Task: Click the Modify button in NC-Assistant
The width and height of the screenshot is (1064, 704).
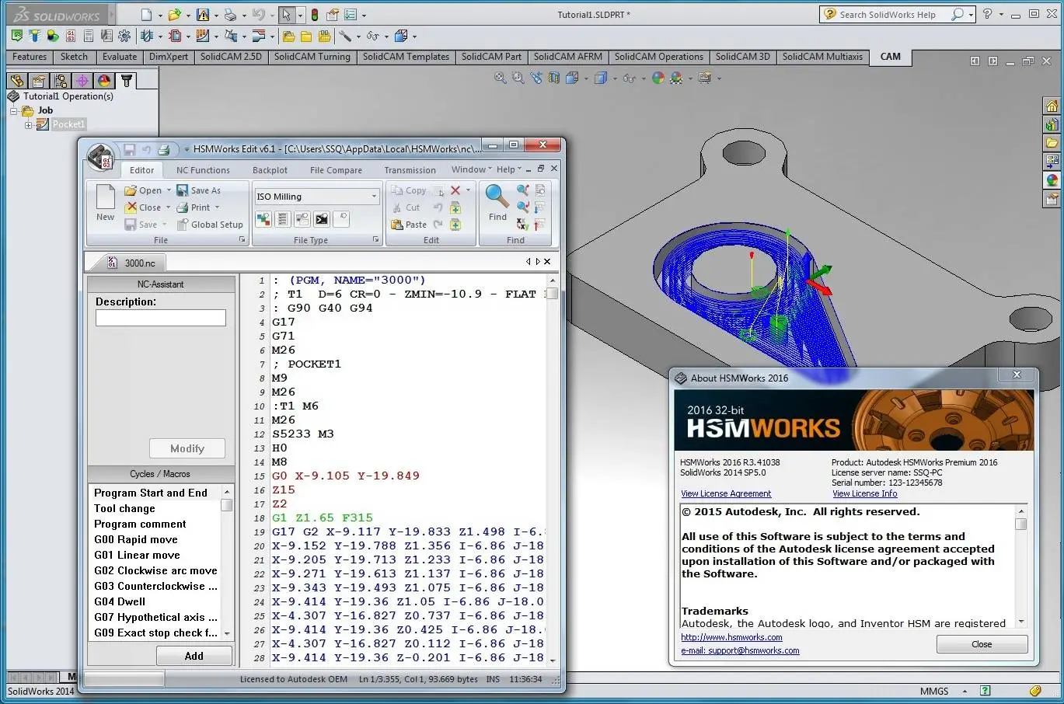Action: pos(187,448)
